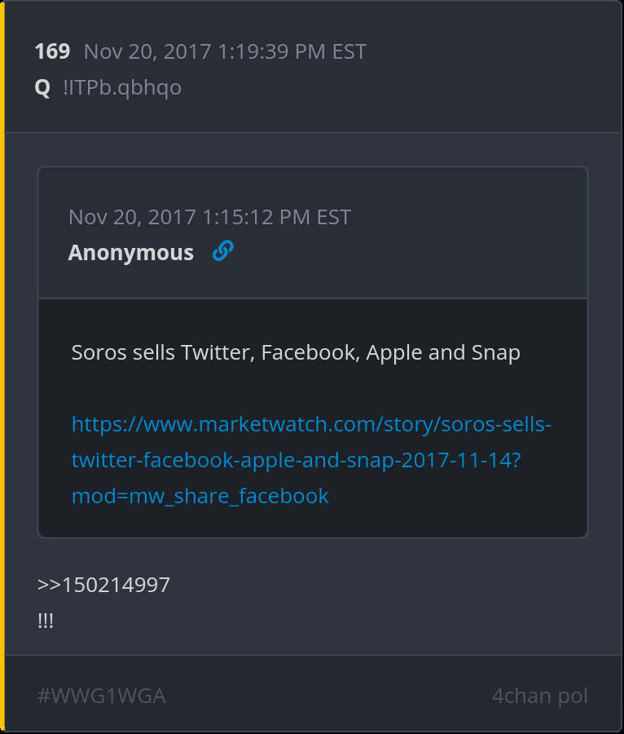Click empty space right of the Q tripcode

(391, 87)
